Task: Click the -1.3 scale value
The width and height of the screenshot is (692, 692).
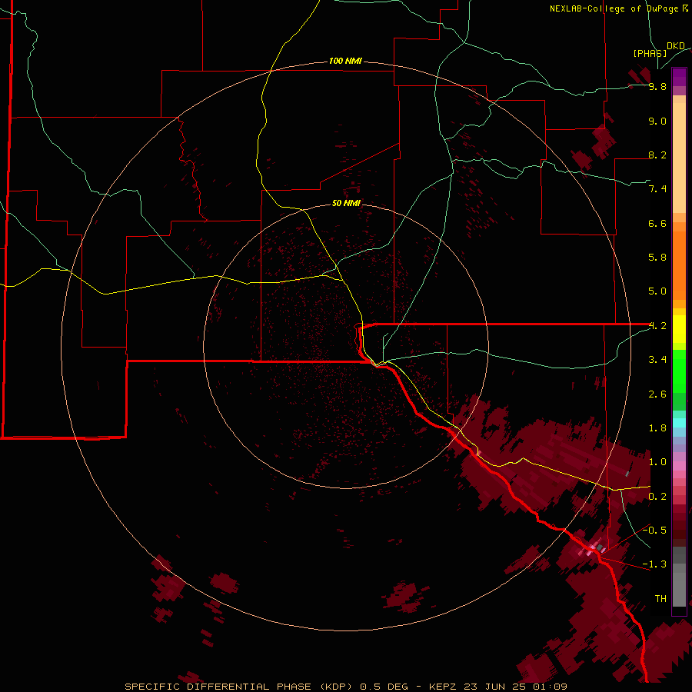Action: coord(654,564)
